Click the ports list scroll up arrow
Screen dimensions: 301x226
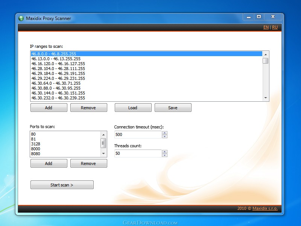coord(103,135)
